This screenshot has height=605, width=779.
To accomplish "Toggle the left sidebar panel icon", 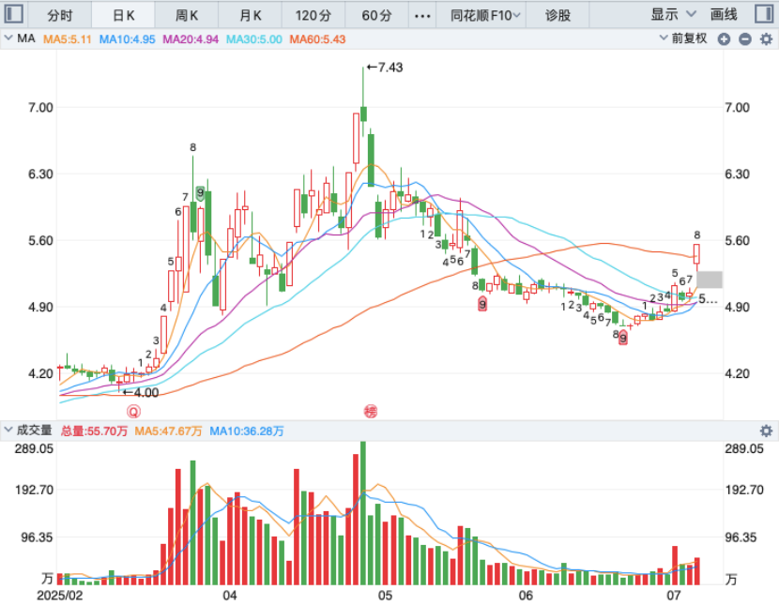I will tap(13, 14).
